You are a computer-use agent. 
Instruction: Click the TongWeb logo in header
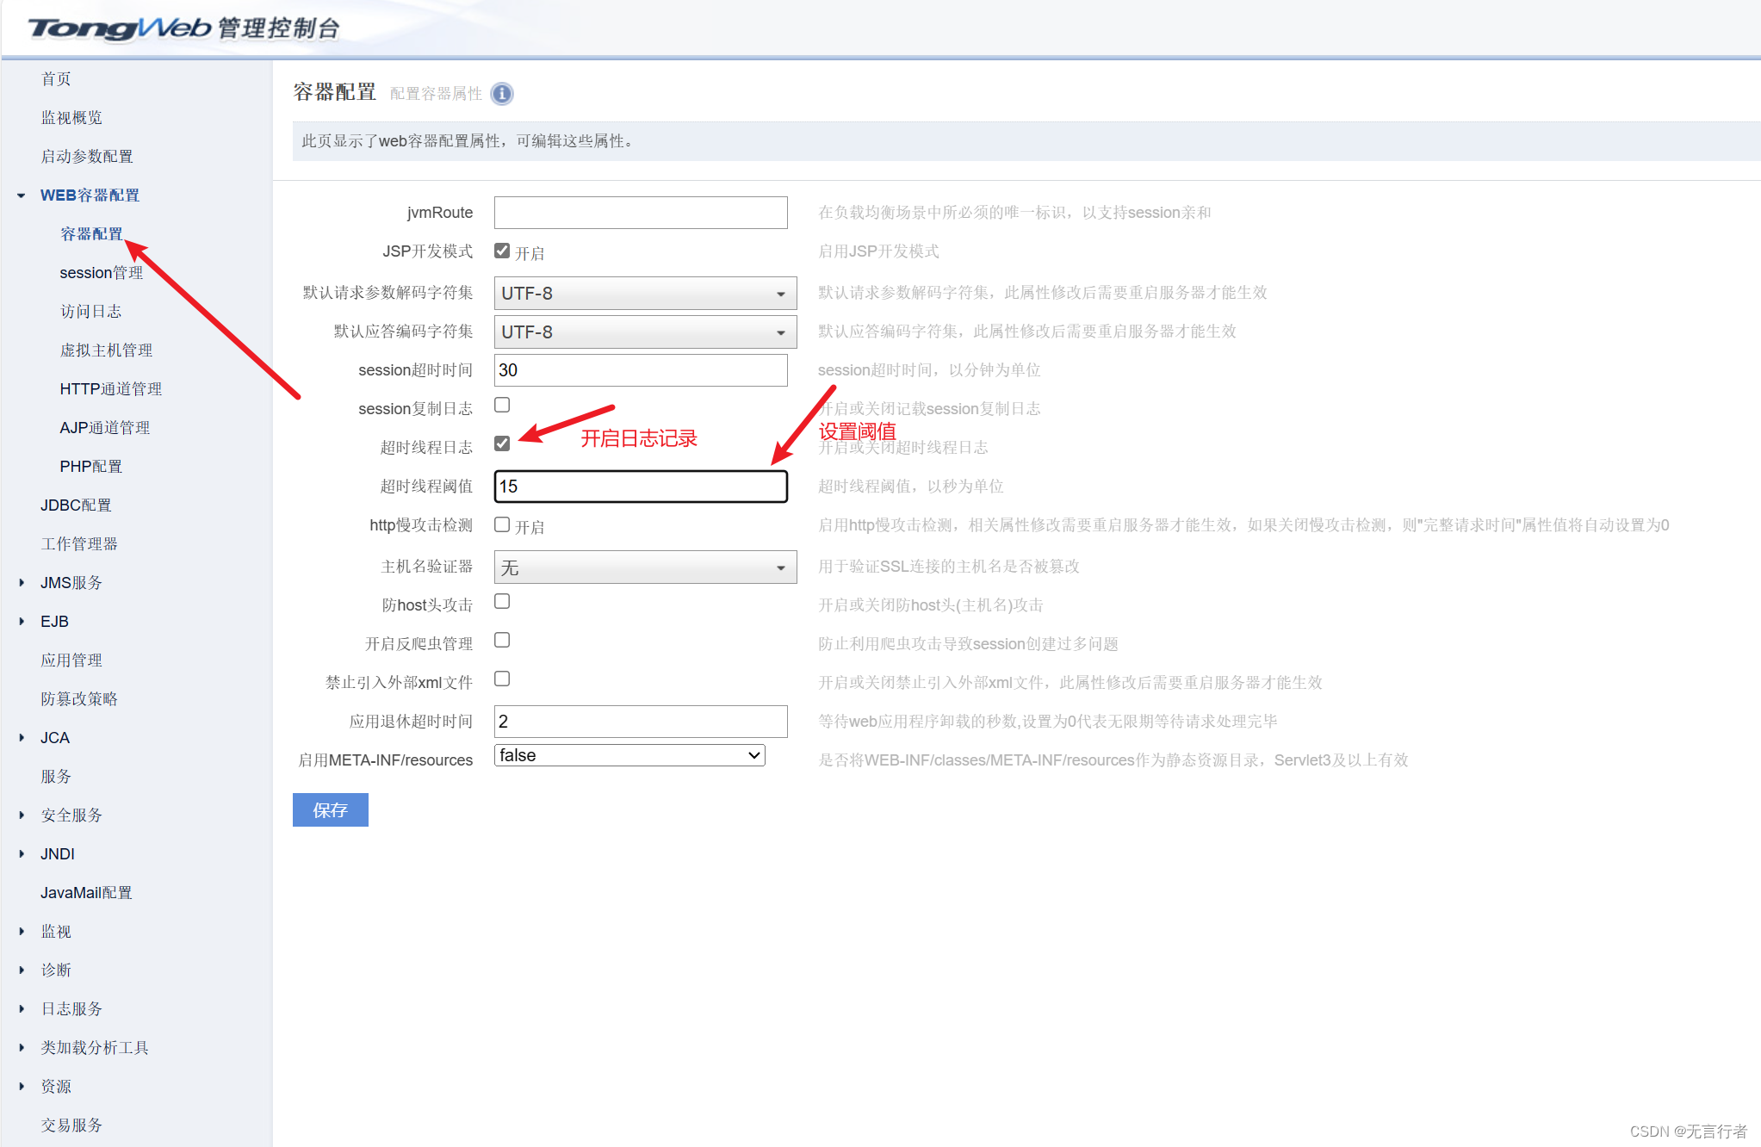(x=121, y=28)
